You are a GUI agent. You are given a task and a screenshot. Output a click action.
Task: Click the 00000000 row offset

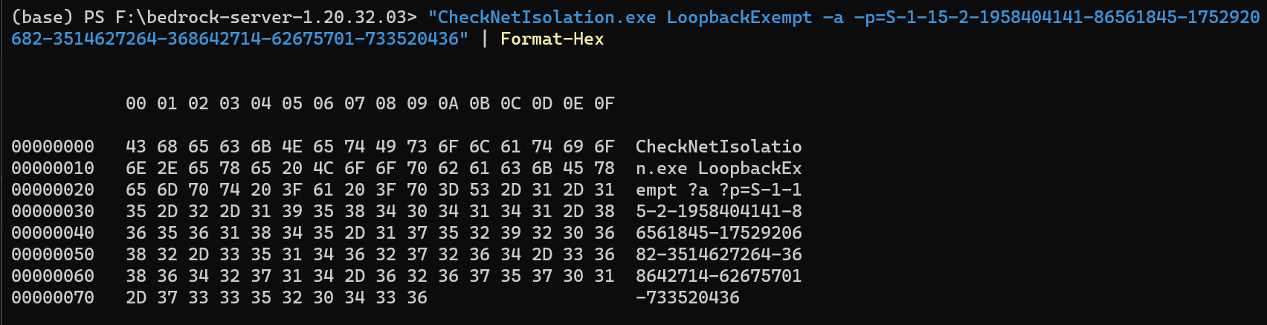click(x=53, y=147)
